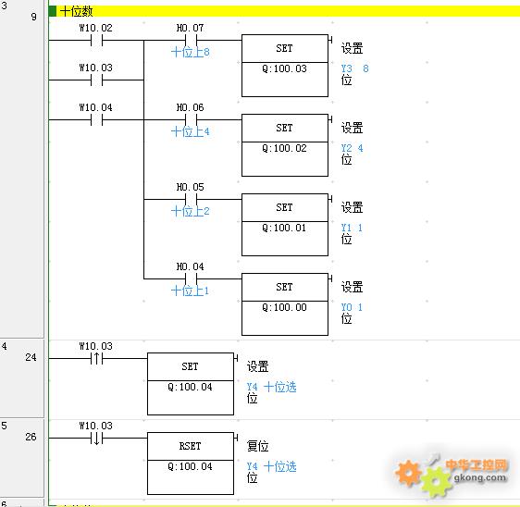
Task: Select the H0.04 contact labeled 十位上1
Action: point(191,279)
